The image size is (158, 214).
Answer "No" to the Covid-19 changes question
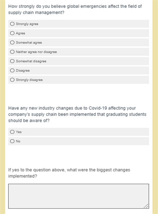[12, 141]
